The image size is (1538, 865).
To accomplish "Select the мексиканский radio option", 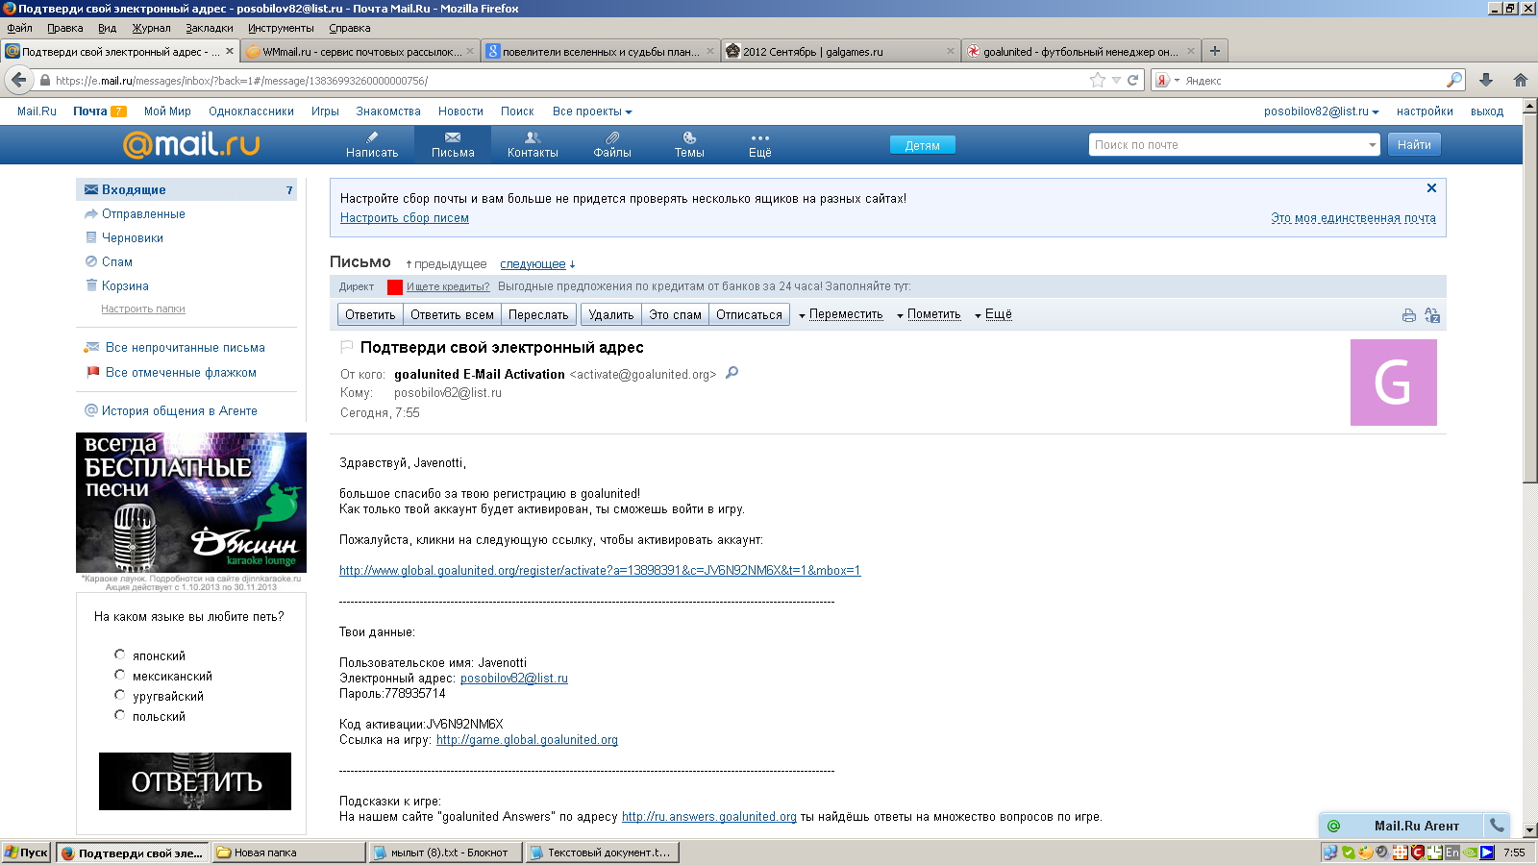I will [x=120, y=675].
